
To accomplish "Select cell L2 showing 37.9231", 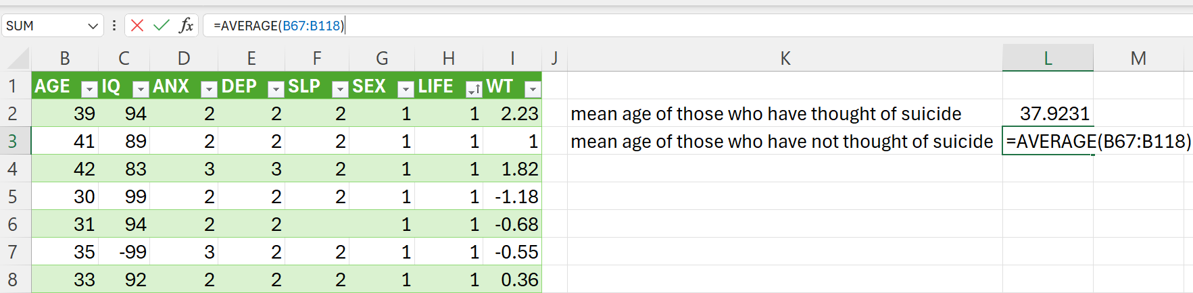I will [x=1048, y=113].
